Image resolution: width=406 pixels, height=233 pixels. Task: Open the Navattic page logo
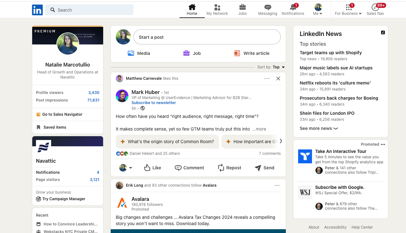tap(44, 148)
